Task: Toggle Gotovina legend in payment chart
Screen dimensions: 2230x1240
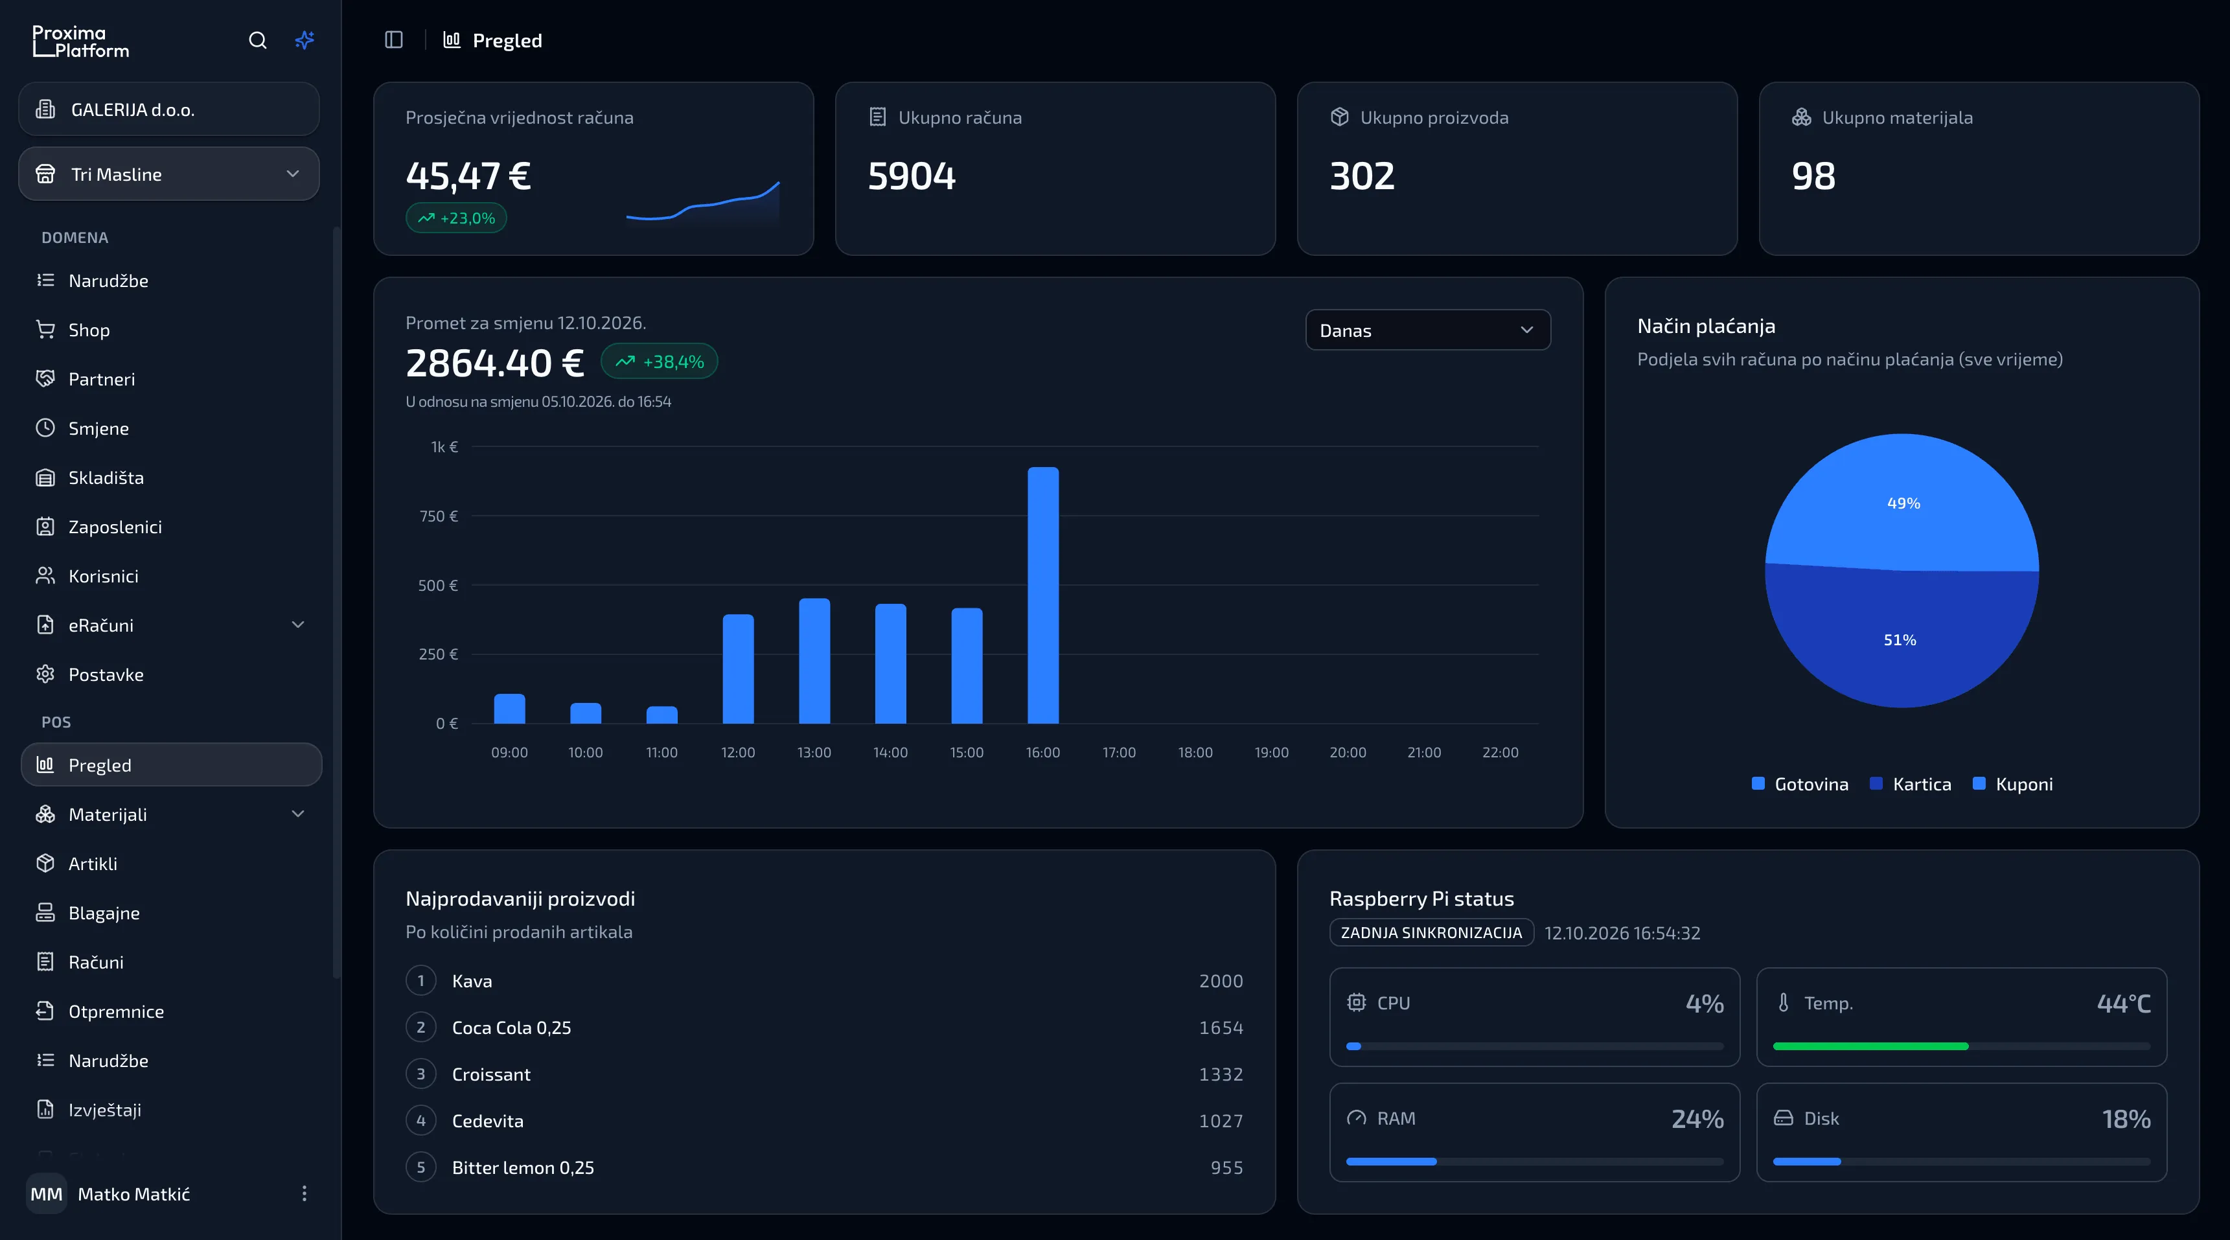Action: click(x=1800, y=784)
